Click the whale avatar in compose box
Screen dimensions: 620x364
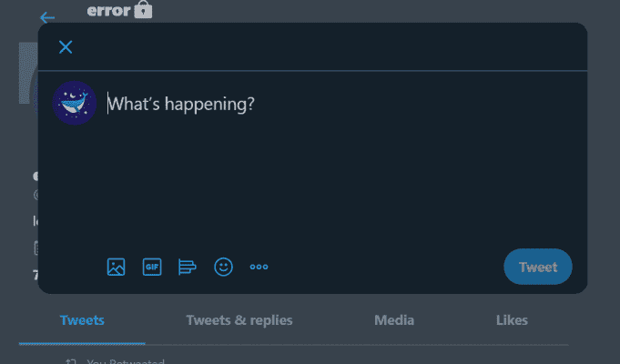click(x=75, y=103)
